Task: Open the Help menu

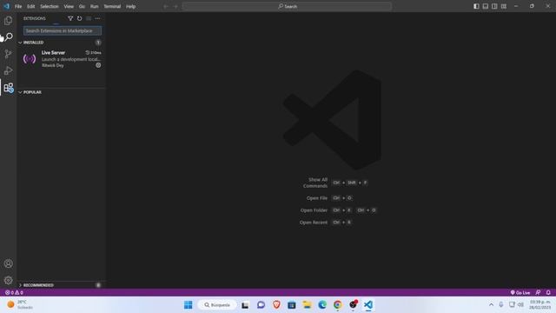Action: point(131,6)
